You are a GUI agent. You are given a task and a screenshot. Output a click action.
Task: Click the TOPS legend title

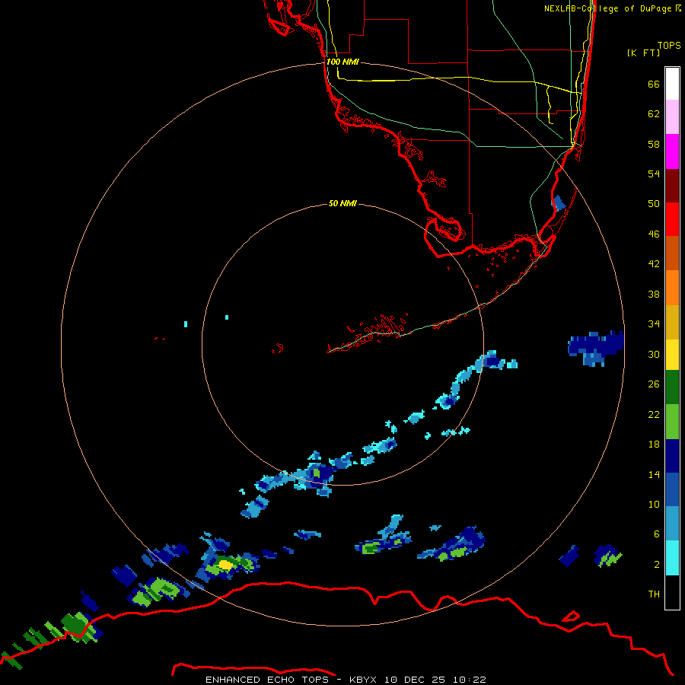pyautogui.click(x=669, y=45)
